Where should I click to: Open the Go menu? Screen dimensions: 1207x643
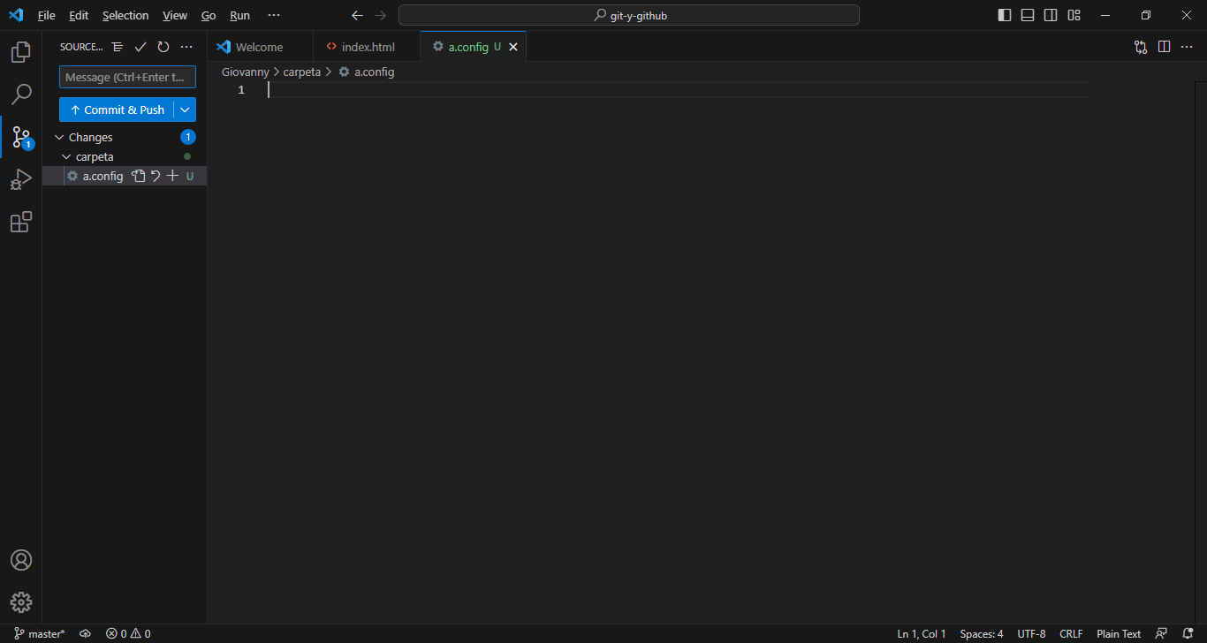tap(209, 15)
